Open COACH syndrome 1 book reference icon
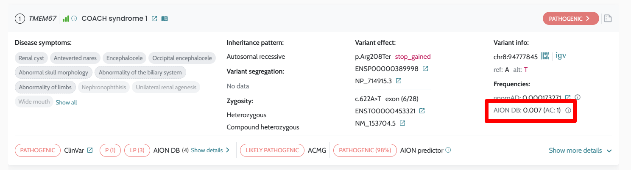This screenshot has width=631, height=170. coord(165,19)
